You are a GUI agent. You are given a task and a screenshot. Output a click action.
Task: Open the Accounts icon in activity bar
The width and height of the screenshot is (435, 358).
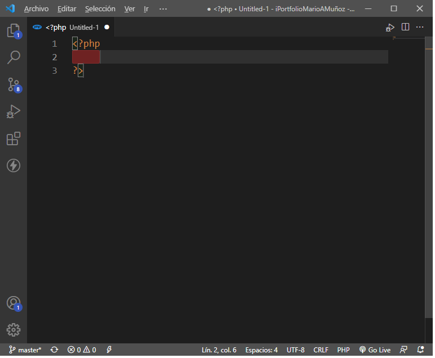[14, 303]
